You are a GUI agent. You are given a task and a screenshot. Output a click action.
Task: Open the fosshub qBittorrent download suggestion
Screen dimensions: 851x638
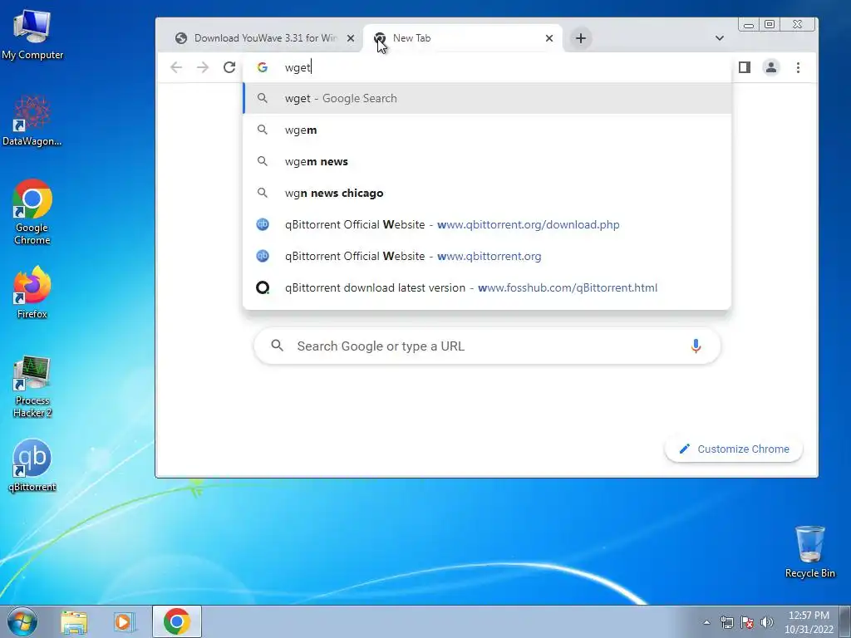[487, 287]
